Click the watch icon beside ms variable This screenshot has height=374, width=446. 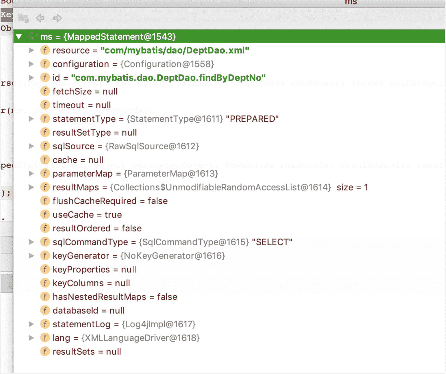click(33, 37)
